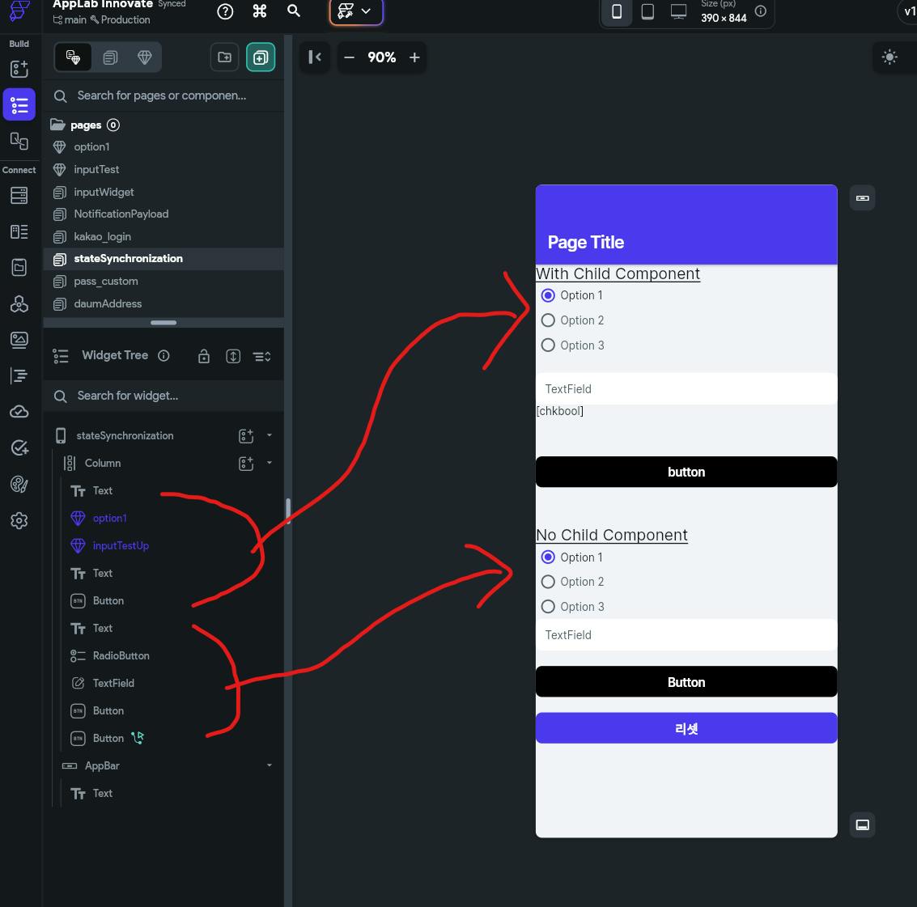Click the black lowercase 'button' in preview
Viewport: 917px width, 907px height.
(x=686, y=472)
